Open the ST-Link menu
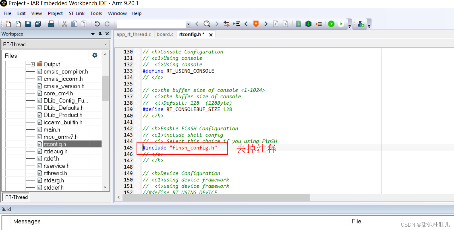This screenshot has height=230, width=454. pyautogui.click(x=76, y=13)
